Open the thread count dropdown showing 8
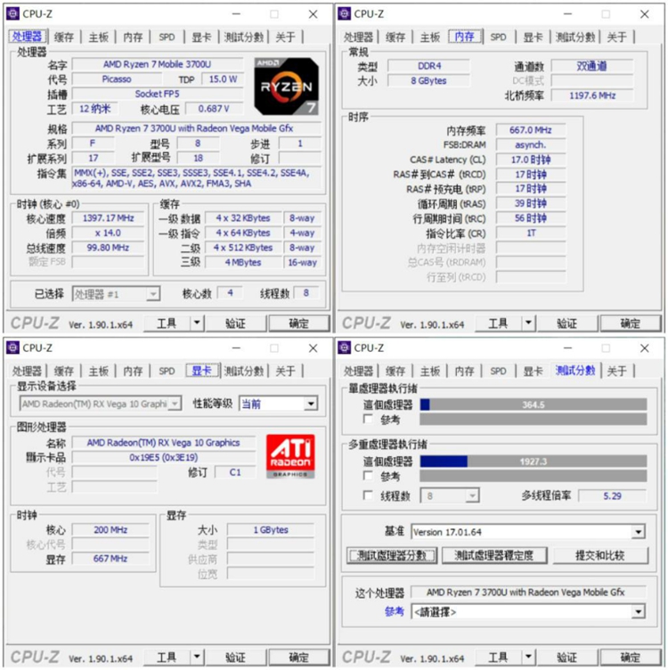Image resolution: width=668 pixels, height=670 pixels. (449, 495)
